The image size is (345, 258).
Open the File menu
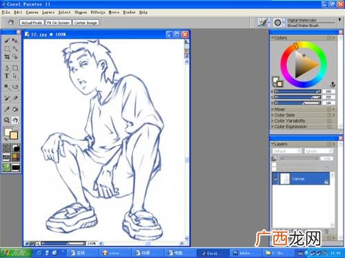pos(6,12)
